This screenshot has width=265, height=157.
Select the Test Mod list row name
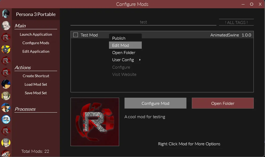click(89, 35)
